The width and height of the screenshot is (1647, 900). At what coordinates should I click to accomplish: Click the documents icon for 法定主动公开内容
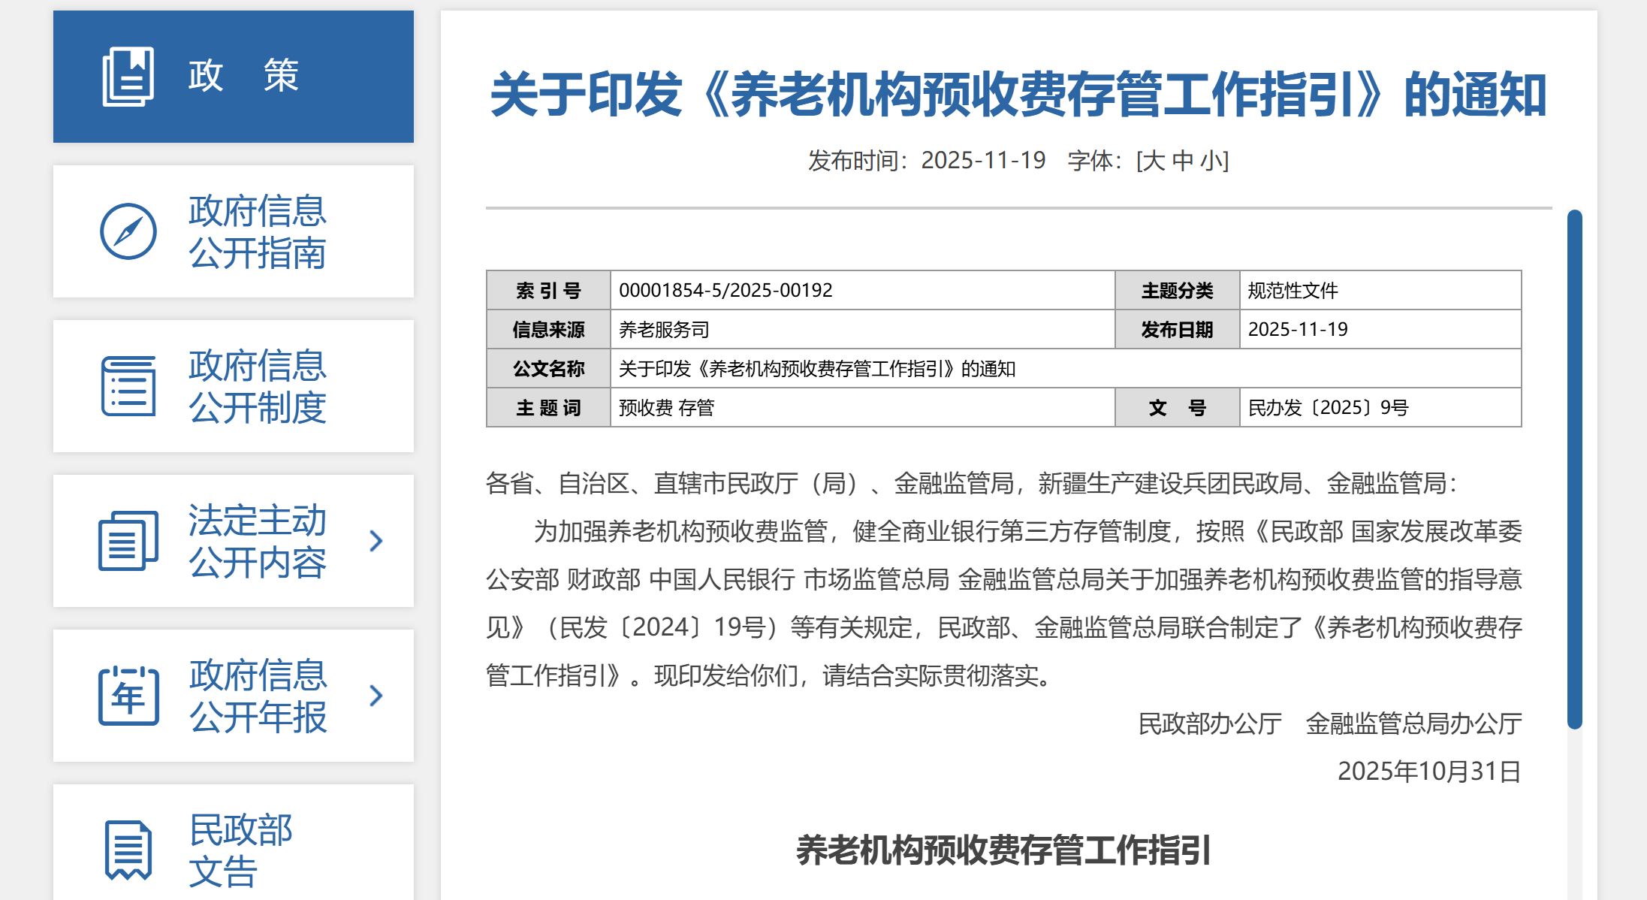[128, 541]
